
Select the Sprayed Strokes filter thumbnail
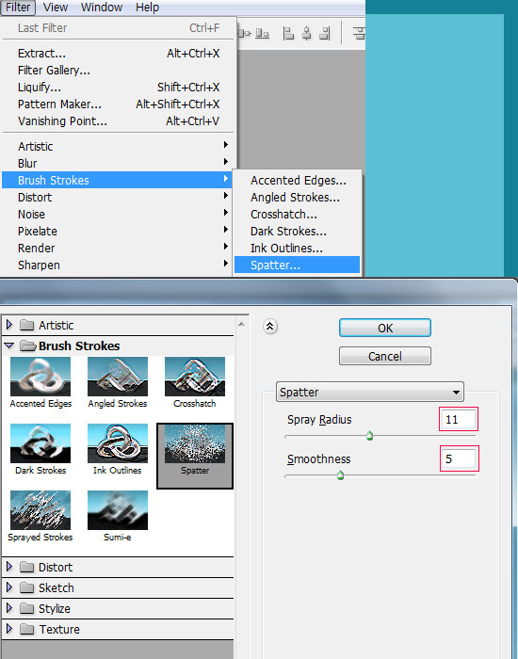pyautogui.click(x=40, y=510)
